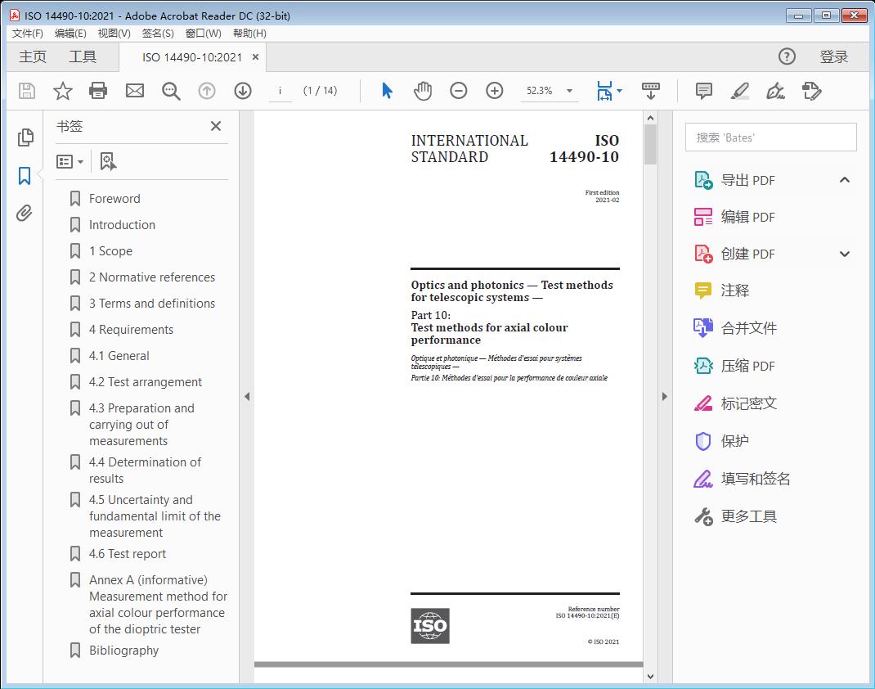Open the 视图(V) menu
Screen dimensions: 875x689
click(x=114, y=33)
